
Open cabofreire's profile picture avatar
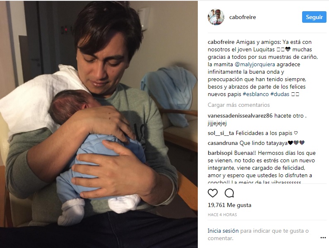pyautogui.click(x=216, y=17)
